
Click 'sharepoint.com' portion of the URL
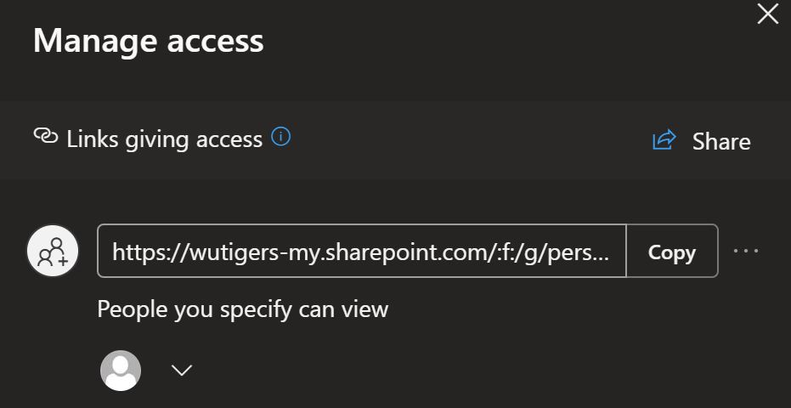click(x=402, y=252)
